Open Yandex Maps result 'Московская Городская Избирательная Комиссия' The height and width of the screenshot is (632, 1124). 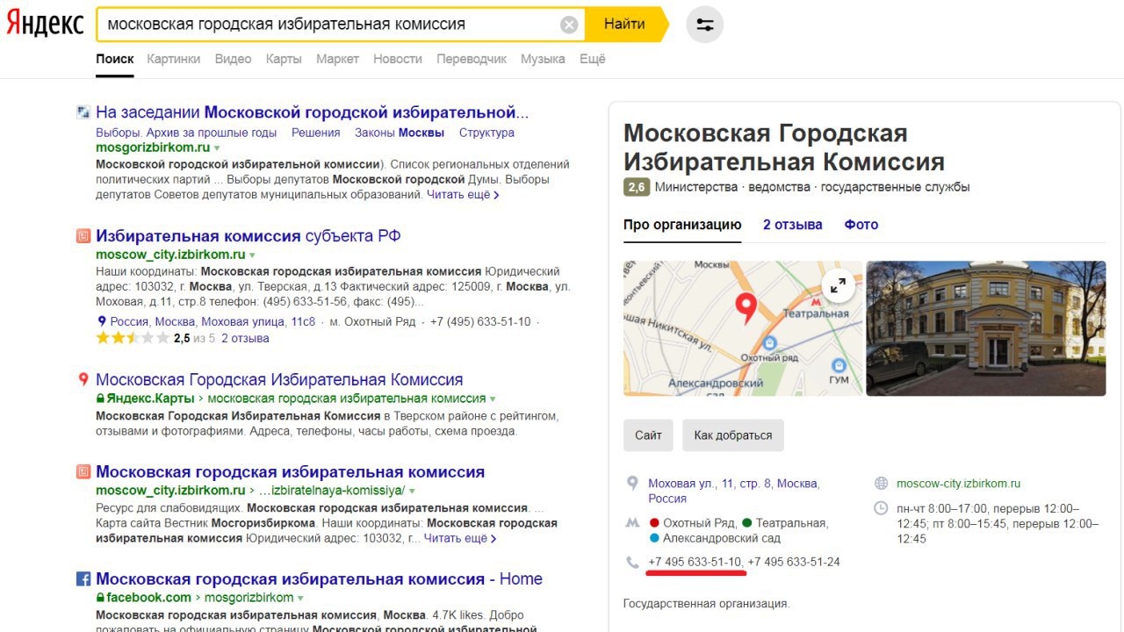tap(279, 380)
